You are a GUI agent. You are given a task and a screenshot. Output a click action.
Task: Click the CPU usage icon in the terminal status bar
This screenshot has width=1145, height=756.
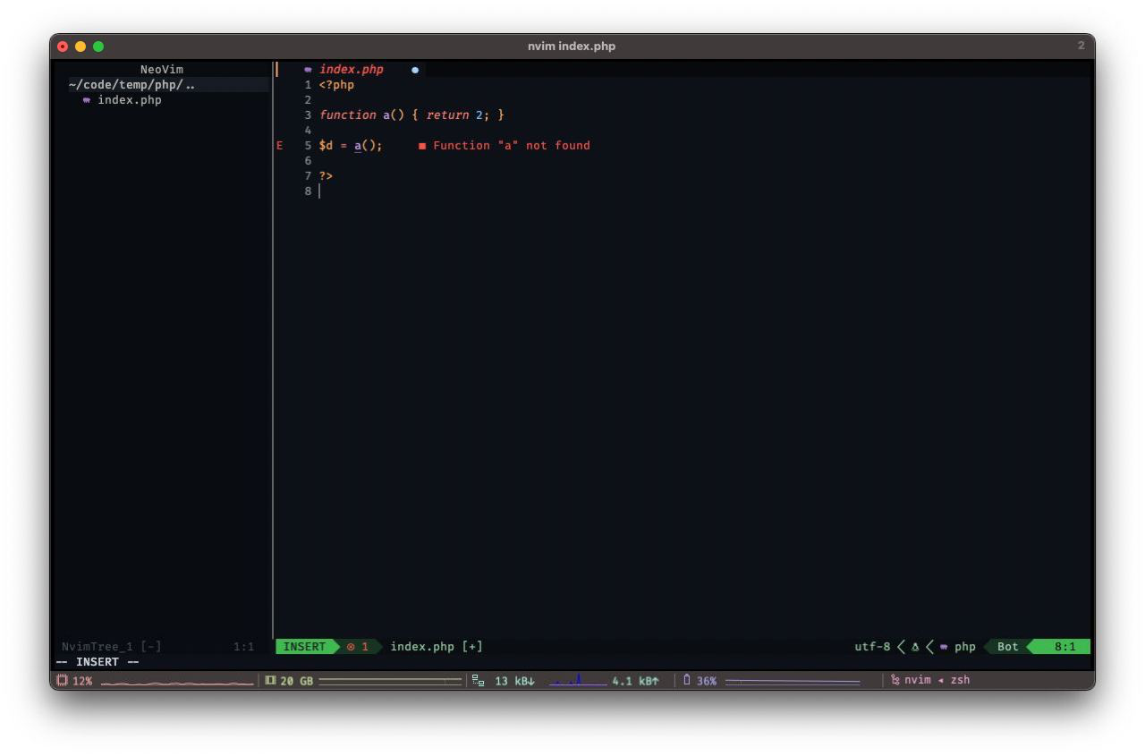63,680
